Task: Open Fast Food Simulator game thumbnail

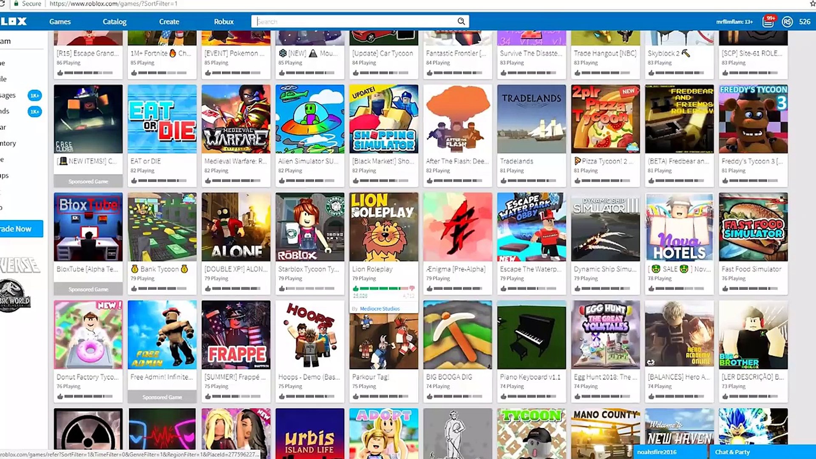Action: (x=753, y=227)
